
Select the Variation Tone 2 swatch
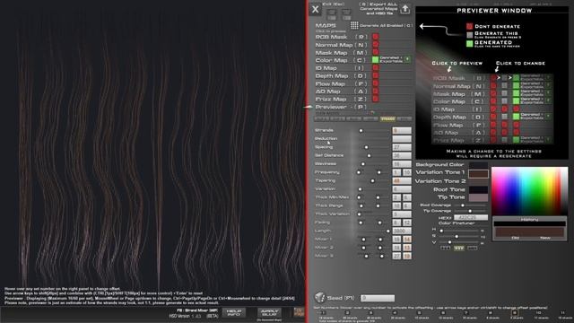(478, 181)
